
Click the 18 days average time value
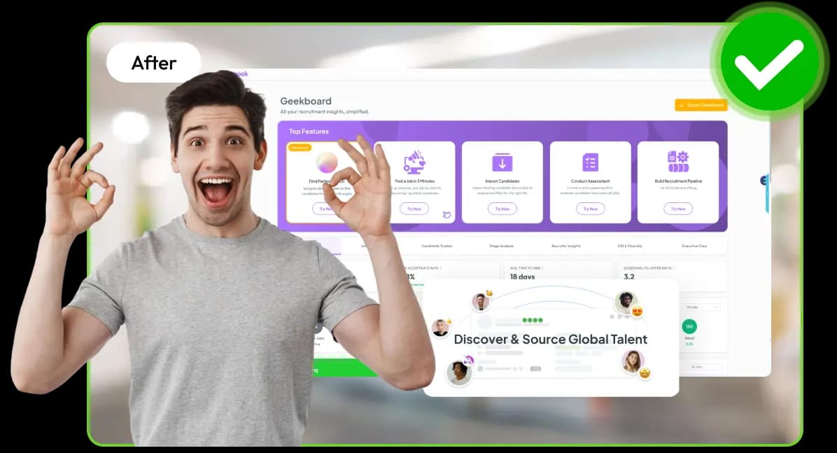pyautogui.click(x=522, y=276)
